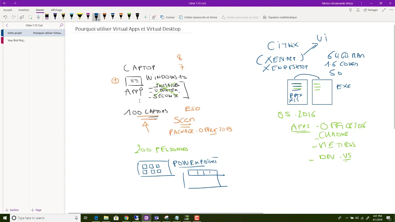395x222 pixels.
Task: Select the blue glitter-tipped pen
Action: pyautogui.click(x=113, y=17)
